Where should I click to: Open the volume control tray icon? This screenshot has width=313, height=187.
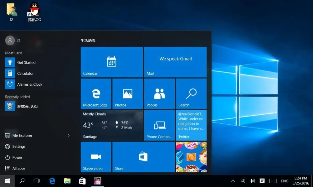click(252, 181)
